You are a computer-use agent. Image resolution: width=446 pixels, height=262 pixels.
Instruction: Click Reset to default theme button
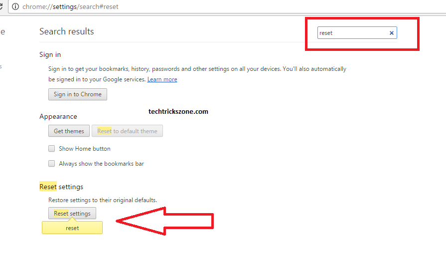(x=127, y=131)
